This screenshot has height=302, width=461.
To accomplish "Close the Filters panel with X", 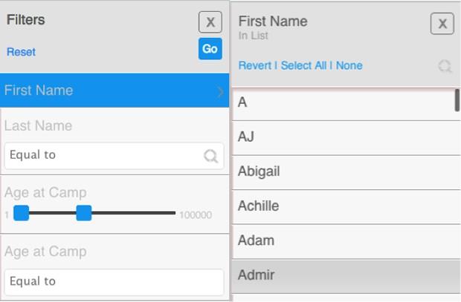I will pos(210,22).
